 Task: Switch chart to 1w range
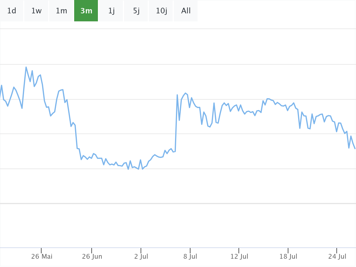(36, 11)
